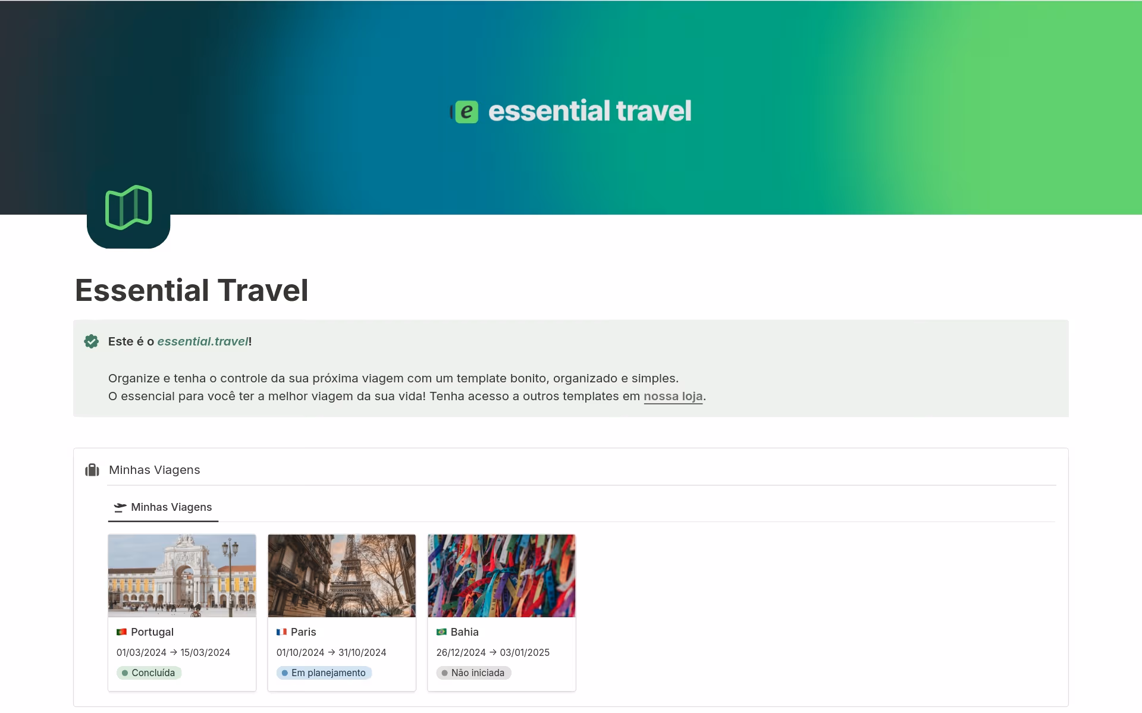This screenshot has width=1142, height=713.
Task: Click the Não iniciada status tag
Action: coord(473,673)
